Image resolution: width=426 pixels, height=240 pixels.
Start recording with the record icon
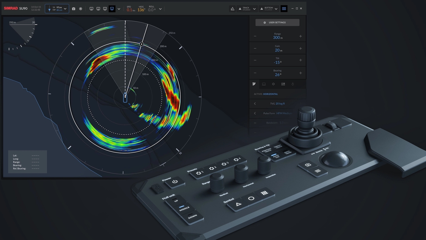point(81,9)
